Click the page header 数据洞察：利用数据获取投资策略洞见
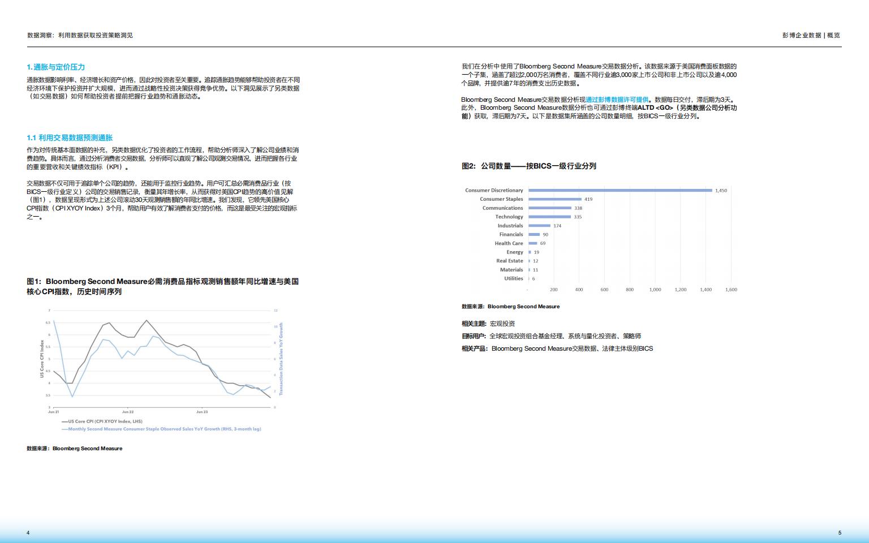 [80, 35]
